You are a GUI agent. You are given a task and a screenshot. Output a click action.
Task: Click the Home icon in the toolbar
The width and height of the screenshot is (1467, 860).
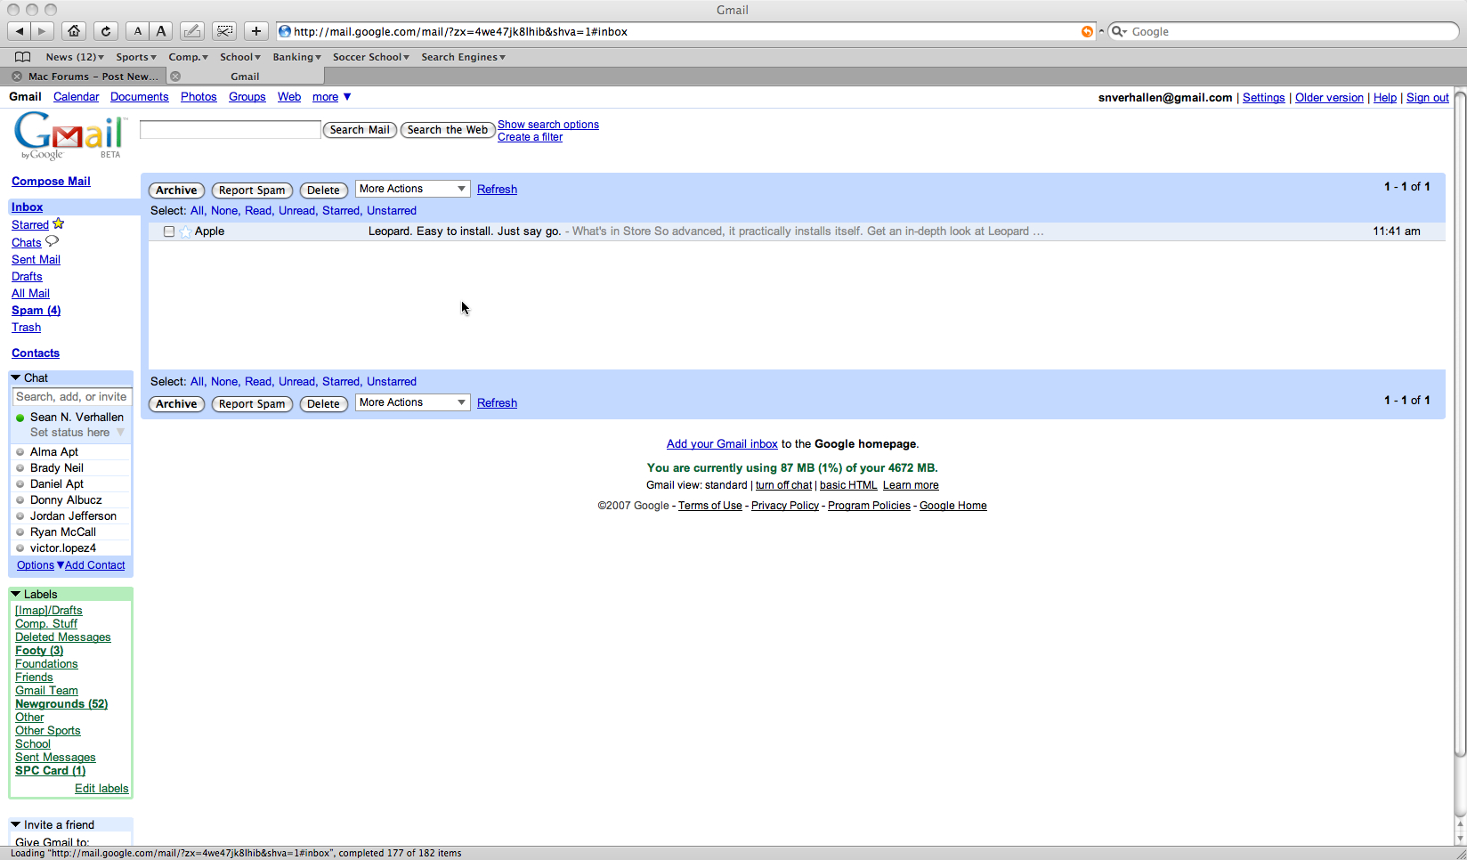[74, 31]
